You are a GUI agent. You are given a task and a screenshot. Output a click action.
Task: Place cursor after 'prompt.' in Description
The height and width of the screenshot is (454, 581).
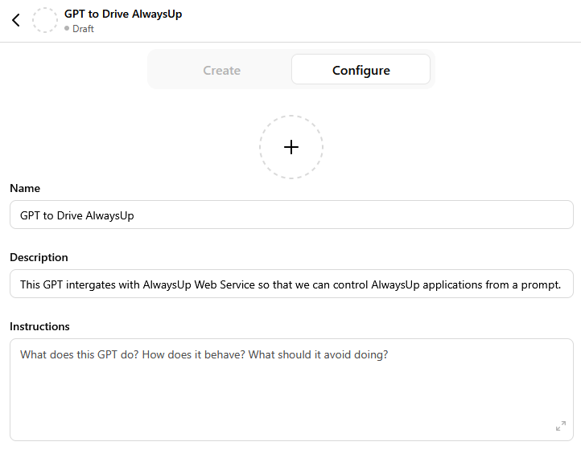click(562, 284)
